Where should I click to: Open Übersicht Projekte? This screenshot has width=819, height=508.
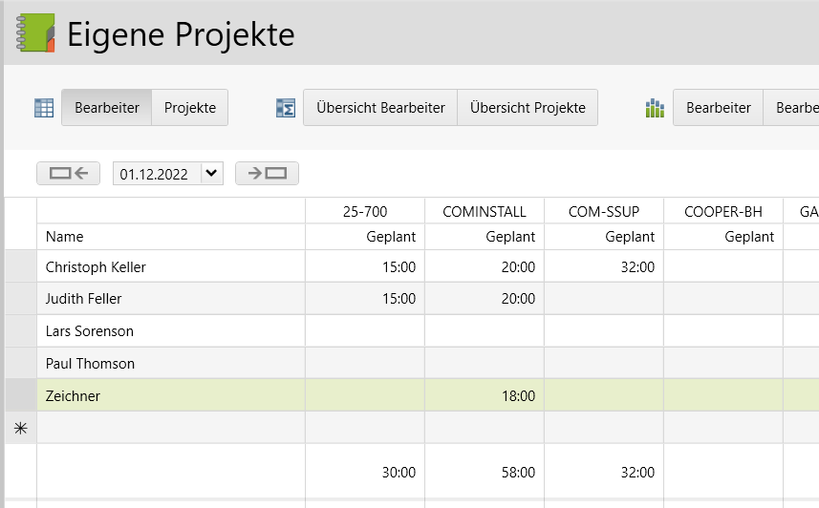click(x=528, y=108)
